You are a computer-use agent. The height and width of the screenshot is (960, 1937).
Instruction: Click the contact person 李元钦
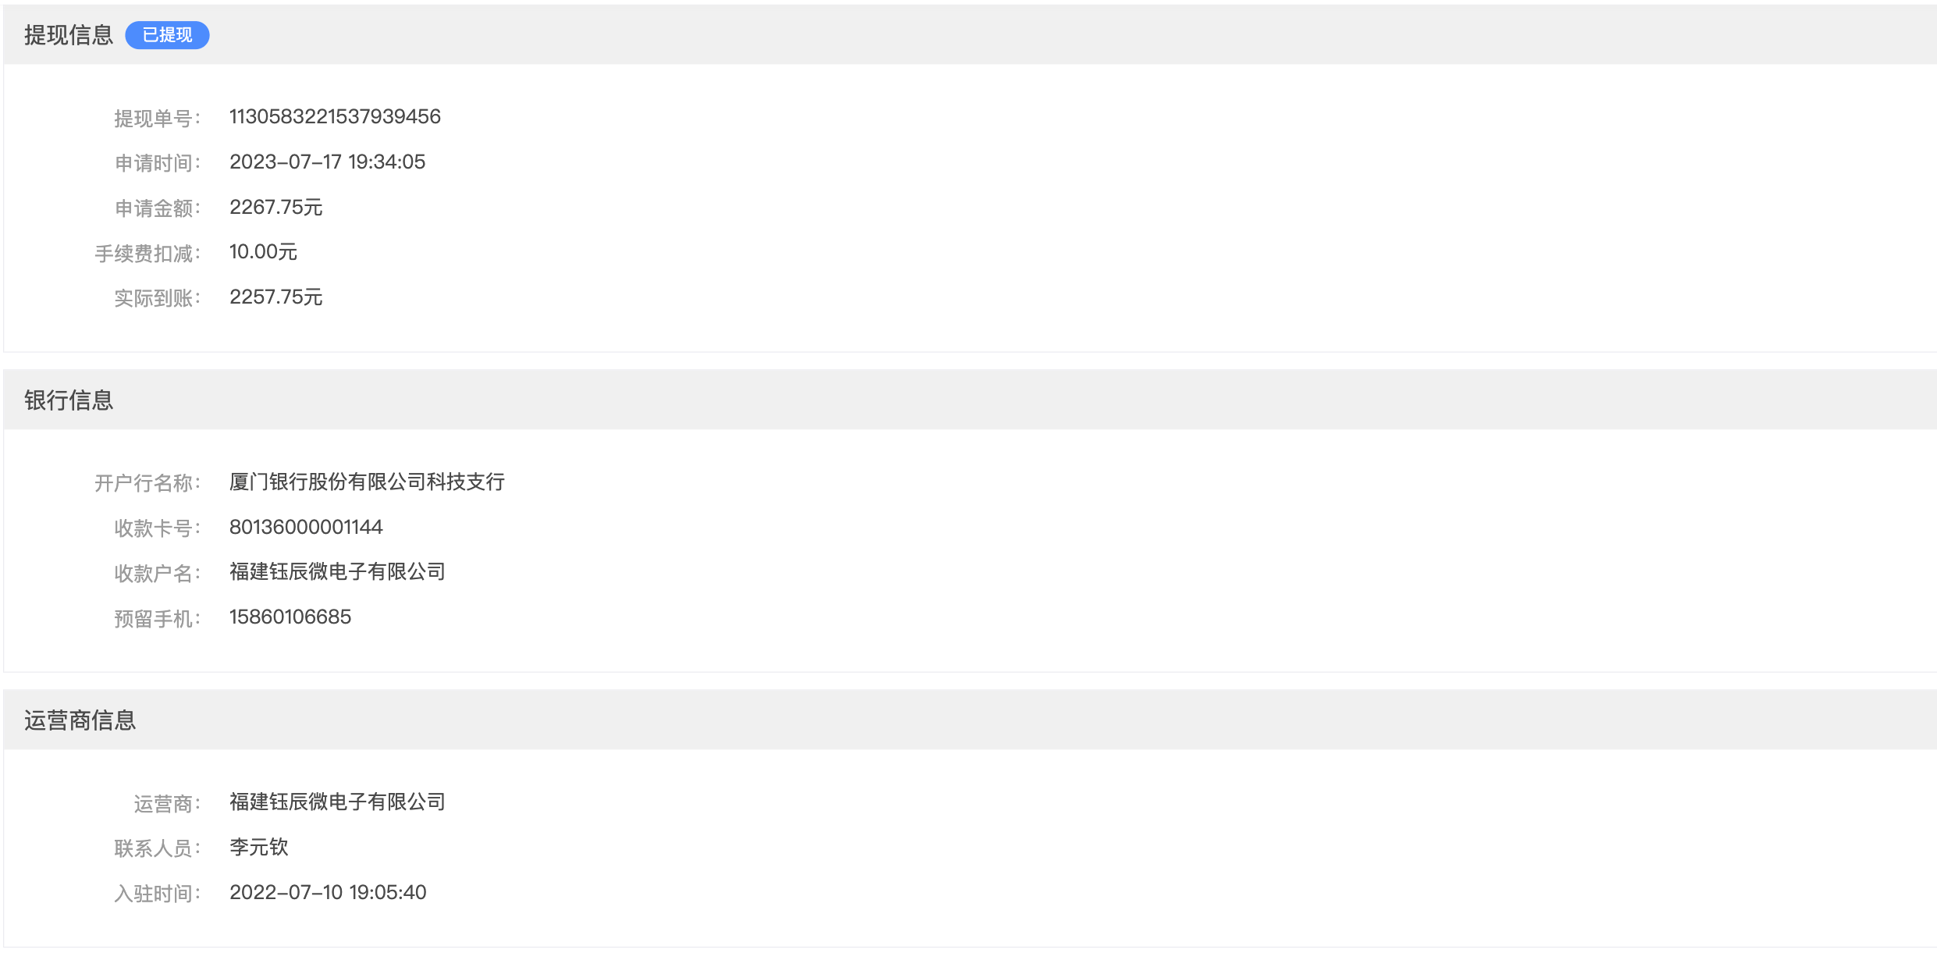[x=259, y=847]
